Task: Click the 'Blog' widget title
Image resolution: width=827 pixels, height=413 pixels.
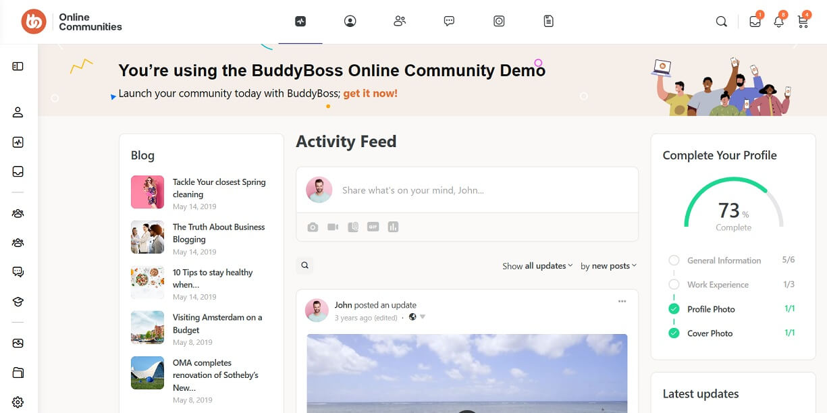Action: [142, 155]
